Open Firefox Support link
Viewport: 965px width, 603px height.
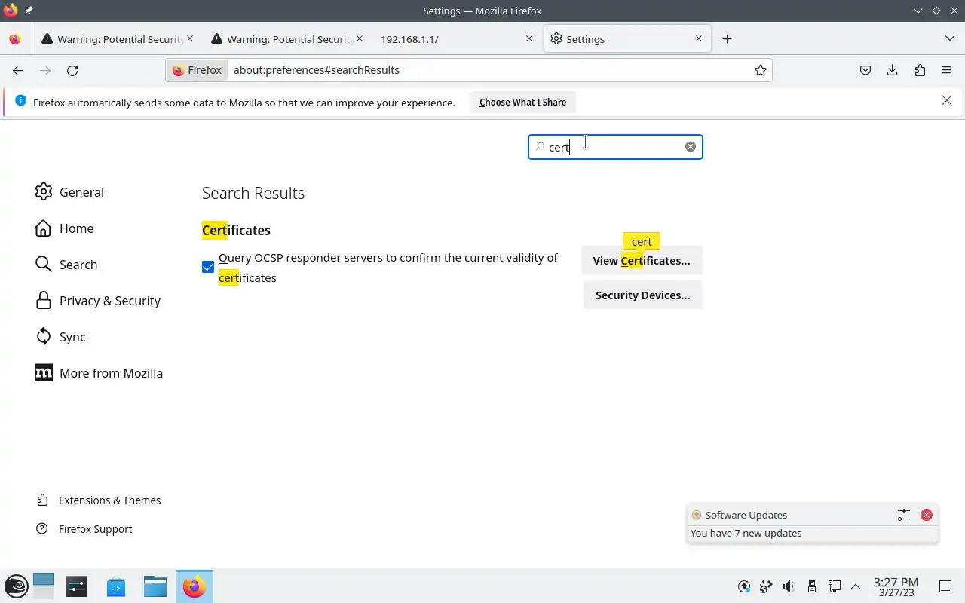[84, 529]
